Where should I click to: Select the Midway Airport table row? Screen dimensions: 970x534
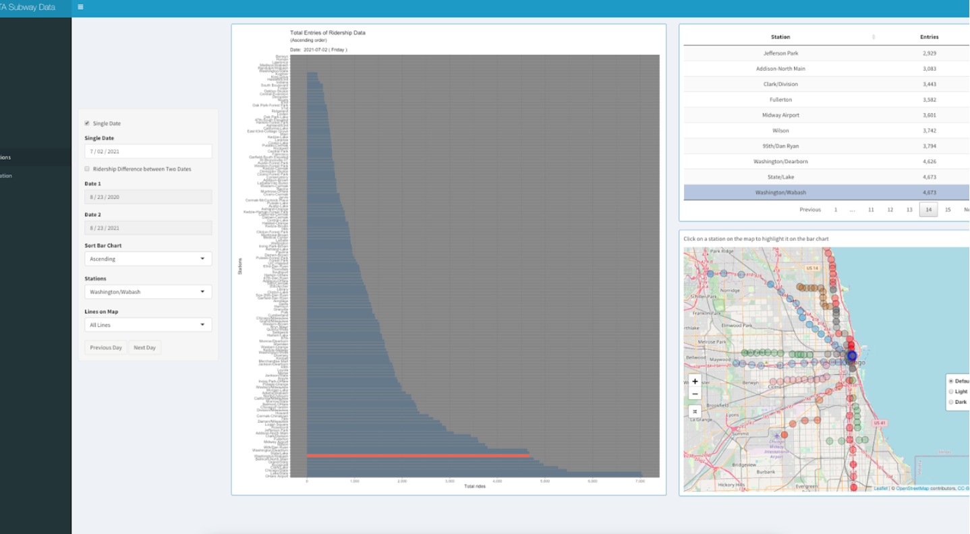tap(827, 115)
